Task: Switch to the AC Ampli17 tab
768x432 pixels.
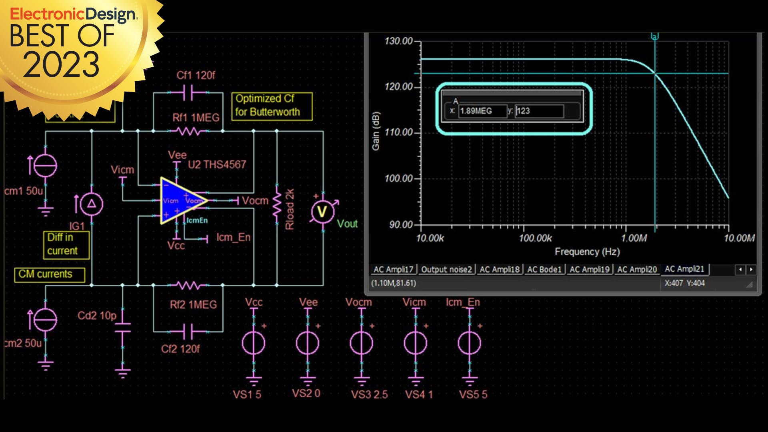Action: [393, 270]
